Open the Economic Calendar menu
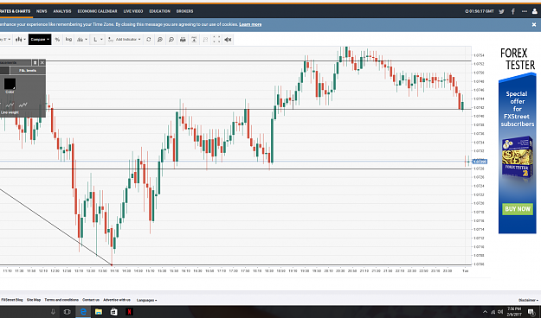Image resolution: width=541 pixels, height=318 pixels. point(97,11)
